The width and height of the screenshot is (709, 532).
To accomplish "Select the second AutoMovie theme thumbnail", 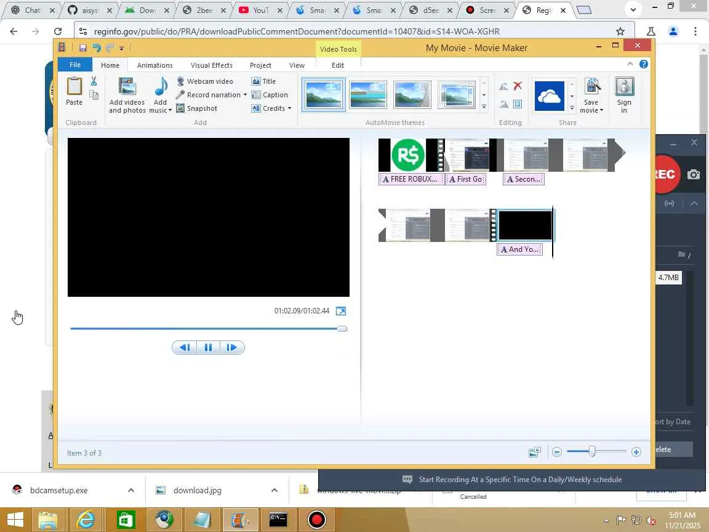I will 368,95.
